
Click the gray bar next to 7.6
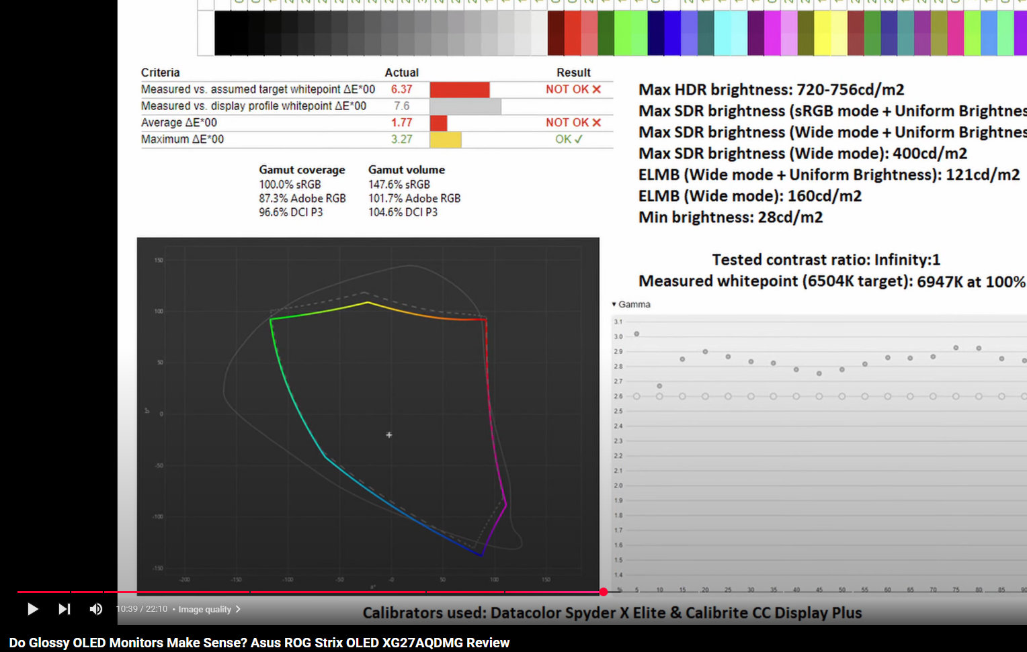pos(466,107)
